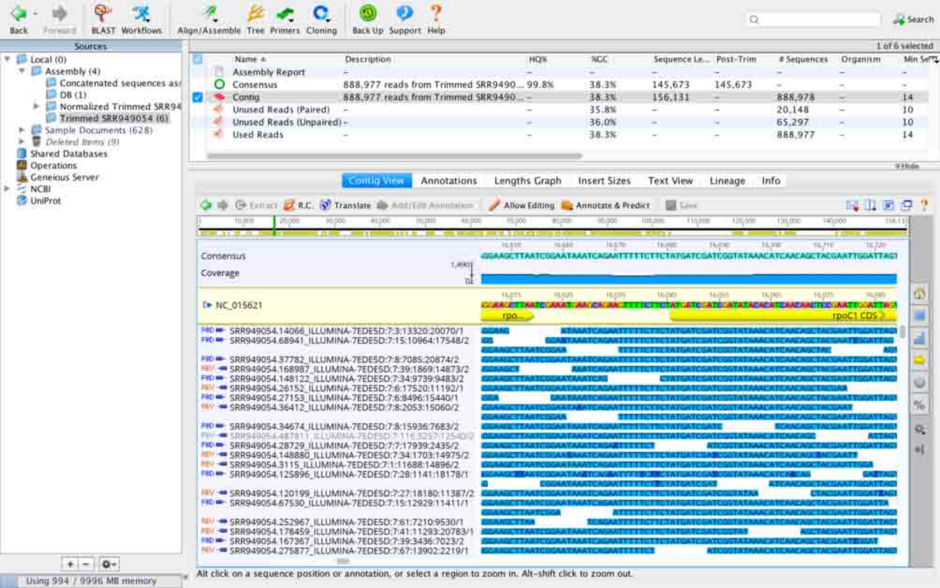Select the Assembly Report row
The width and height of the screenshot is (940, 588).
point(559,72)
